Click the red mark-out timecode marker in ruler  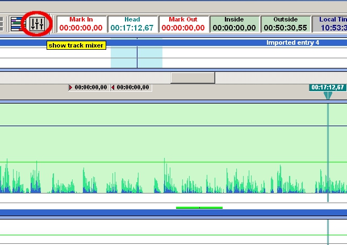point(131,88)
